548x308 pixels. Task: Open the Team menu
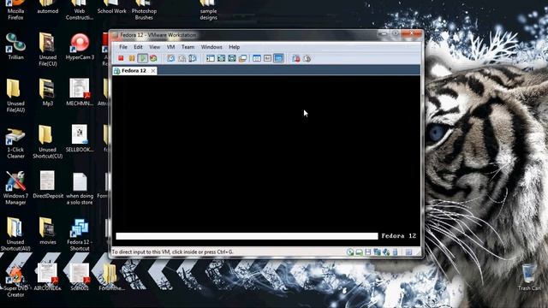pos(188,47)
